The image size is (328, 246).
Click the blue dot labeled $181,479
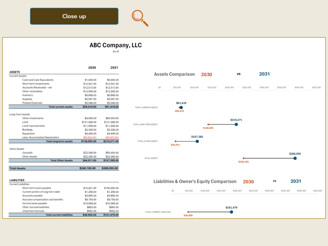point(231,212)
